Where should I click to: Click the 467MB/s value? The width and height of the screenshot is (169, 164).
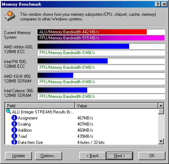point(85,118)
